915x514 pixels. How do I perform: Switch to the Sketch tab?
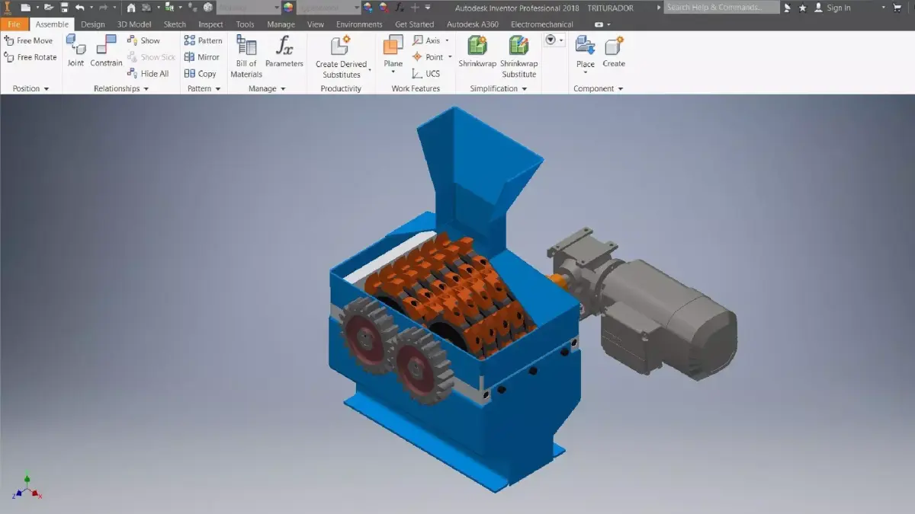(x=175, y=24)
